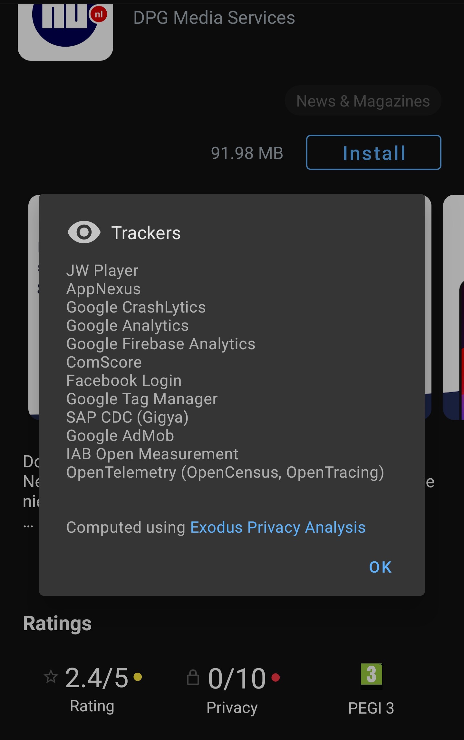
Task: Click the IAB Open Measurement tracker entry
Action: (x=152, y=454)
